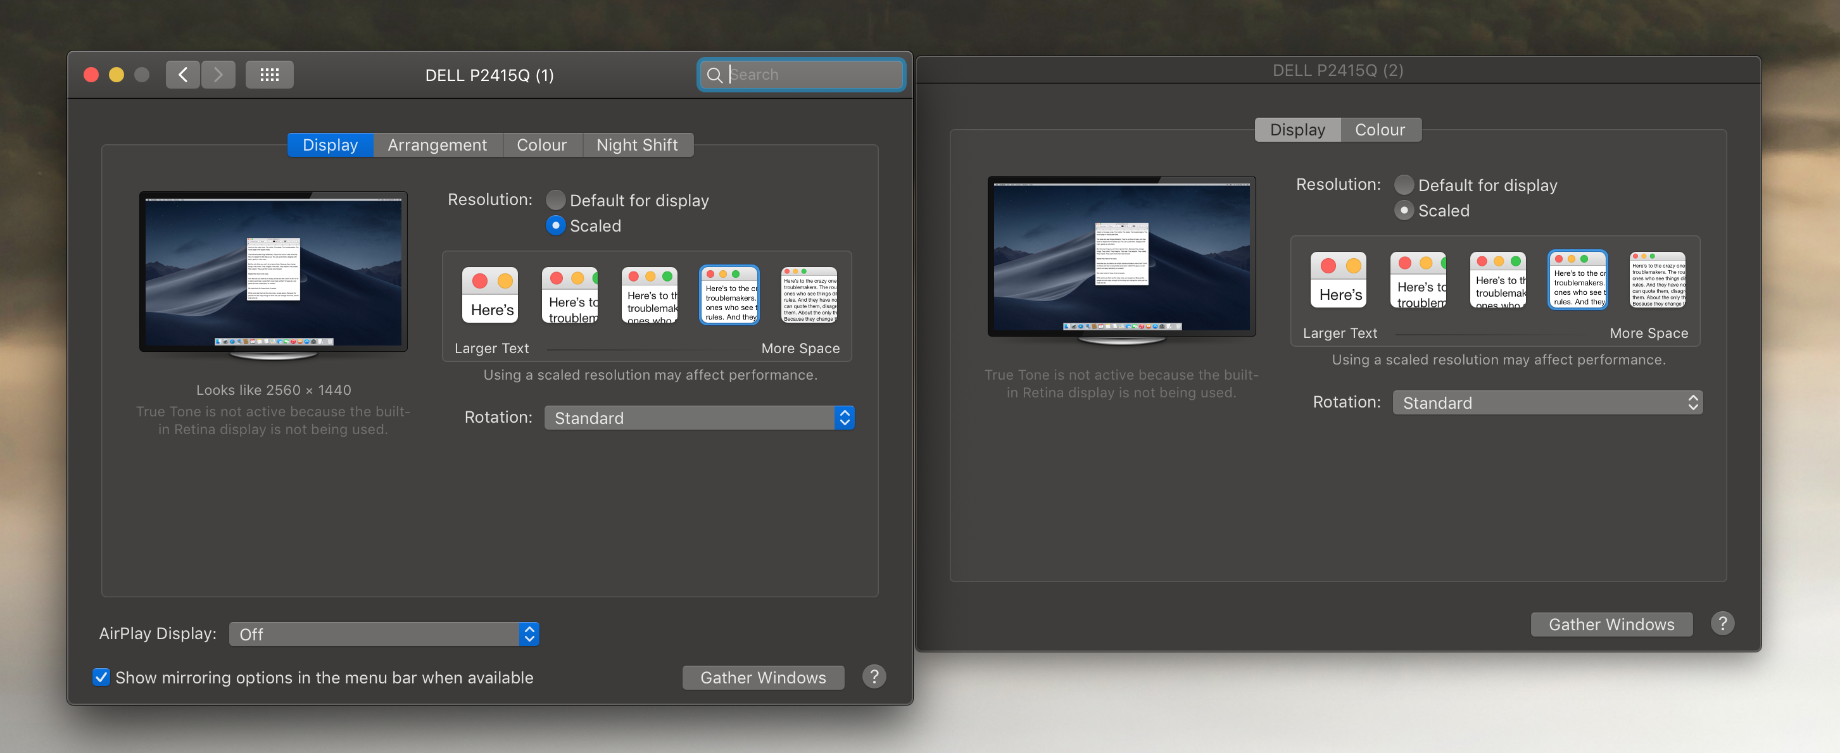
Task: Switch to the Arrangement tab
Action: tap(437, 145)
